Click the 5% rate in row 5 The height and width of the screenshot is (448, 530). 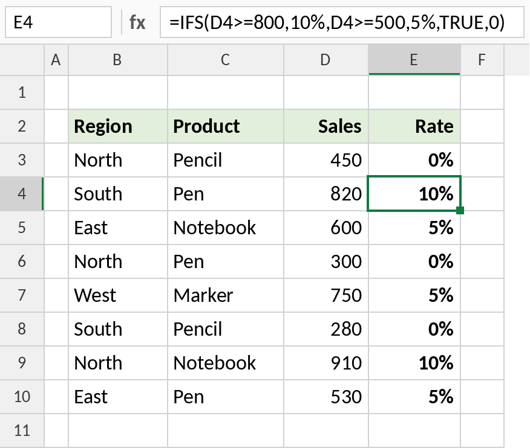pos(414,228)
